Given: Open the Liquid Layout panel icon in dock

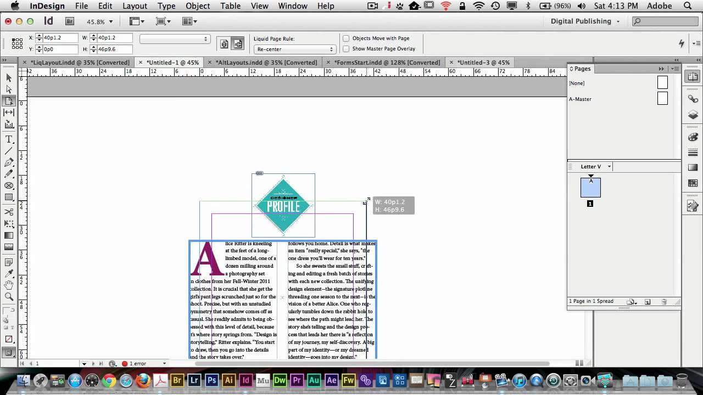Looking at the screenshot, I should click(x=693, y=206).
